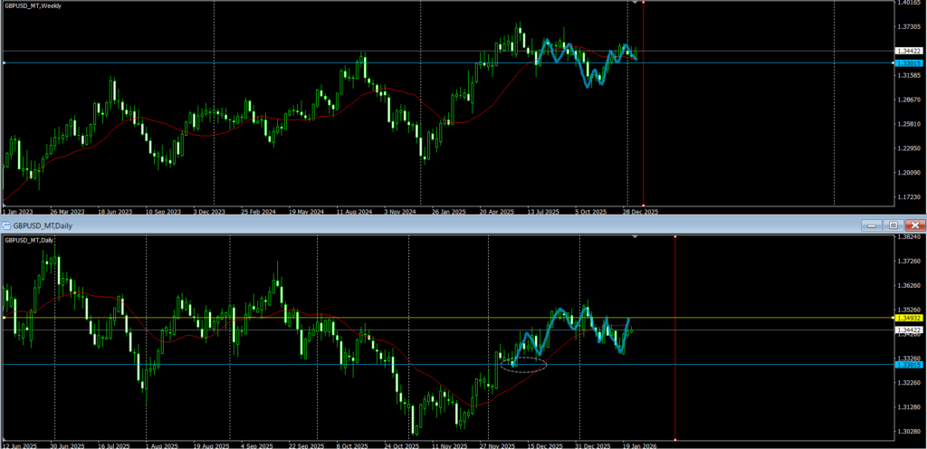Maximize the GBPUSD_MT,Daily chart window
The height and width of the screenshot is (449, 927).
point(893,224)
